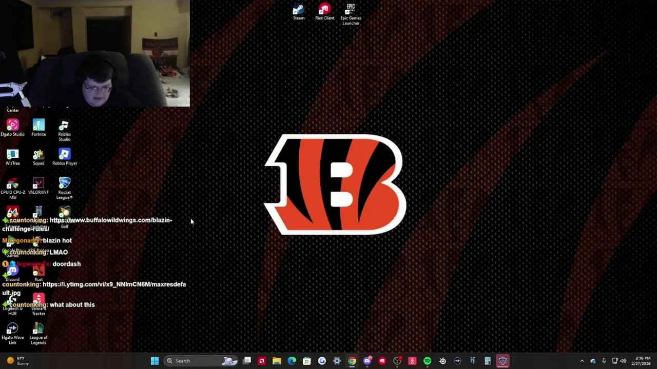Image resolution: width=657 pixels, height=369 pixels.
Task: Open Roblox Player desktop shortcut
Action: [x=64, y=157]
